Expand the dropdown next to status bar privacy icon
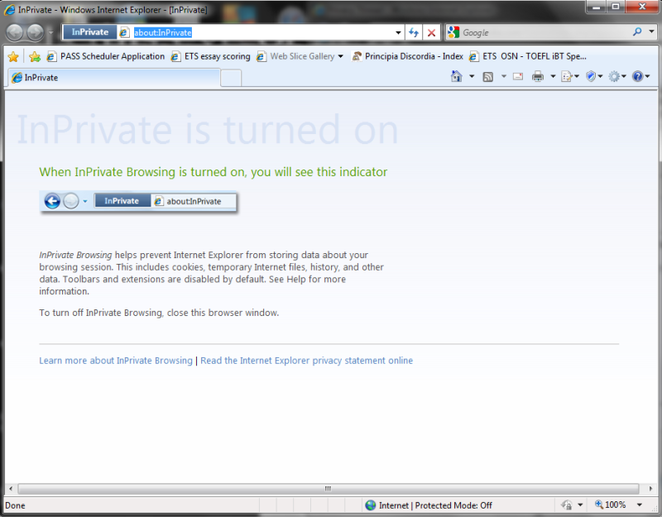 [580, 505]
